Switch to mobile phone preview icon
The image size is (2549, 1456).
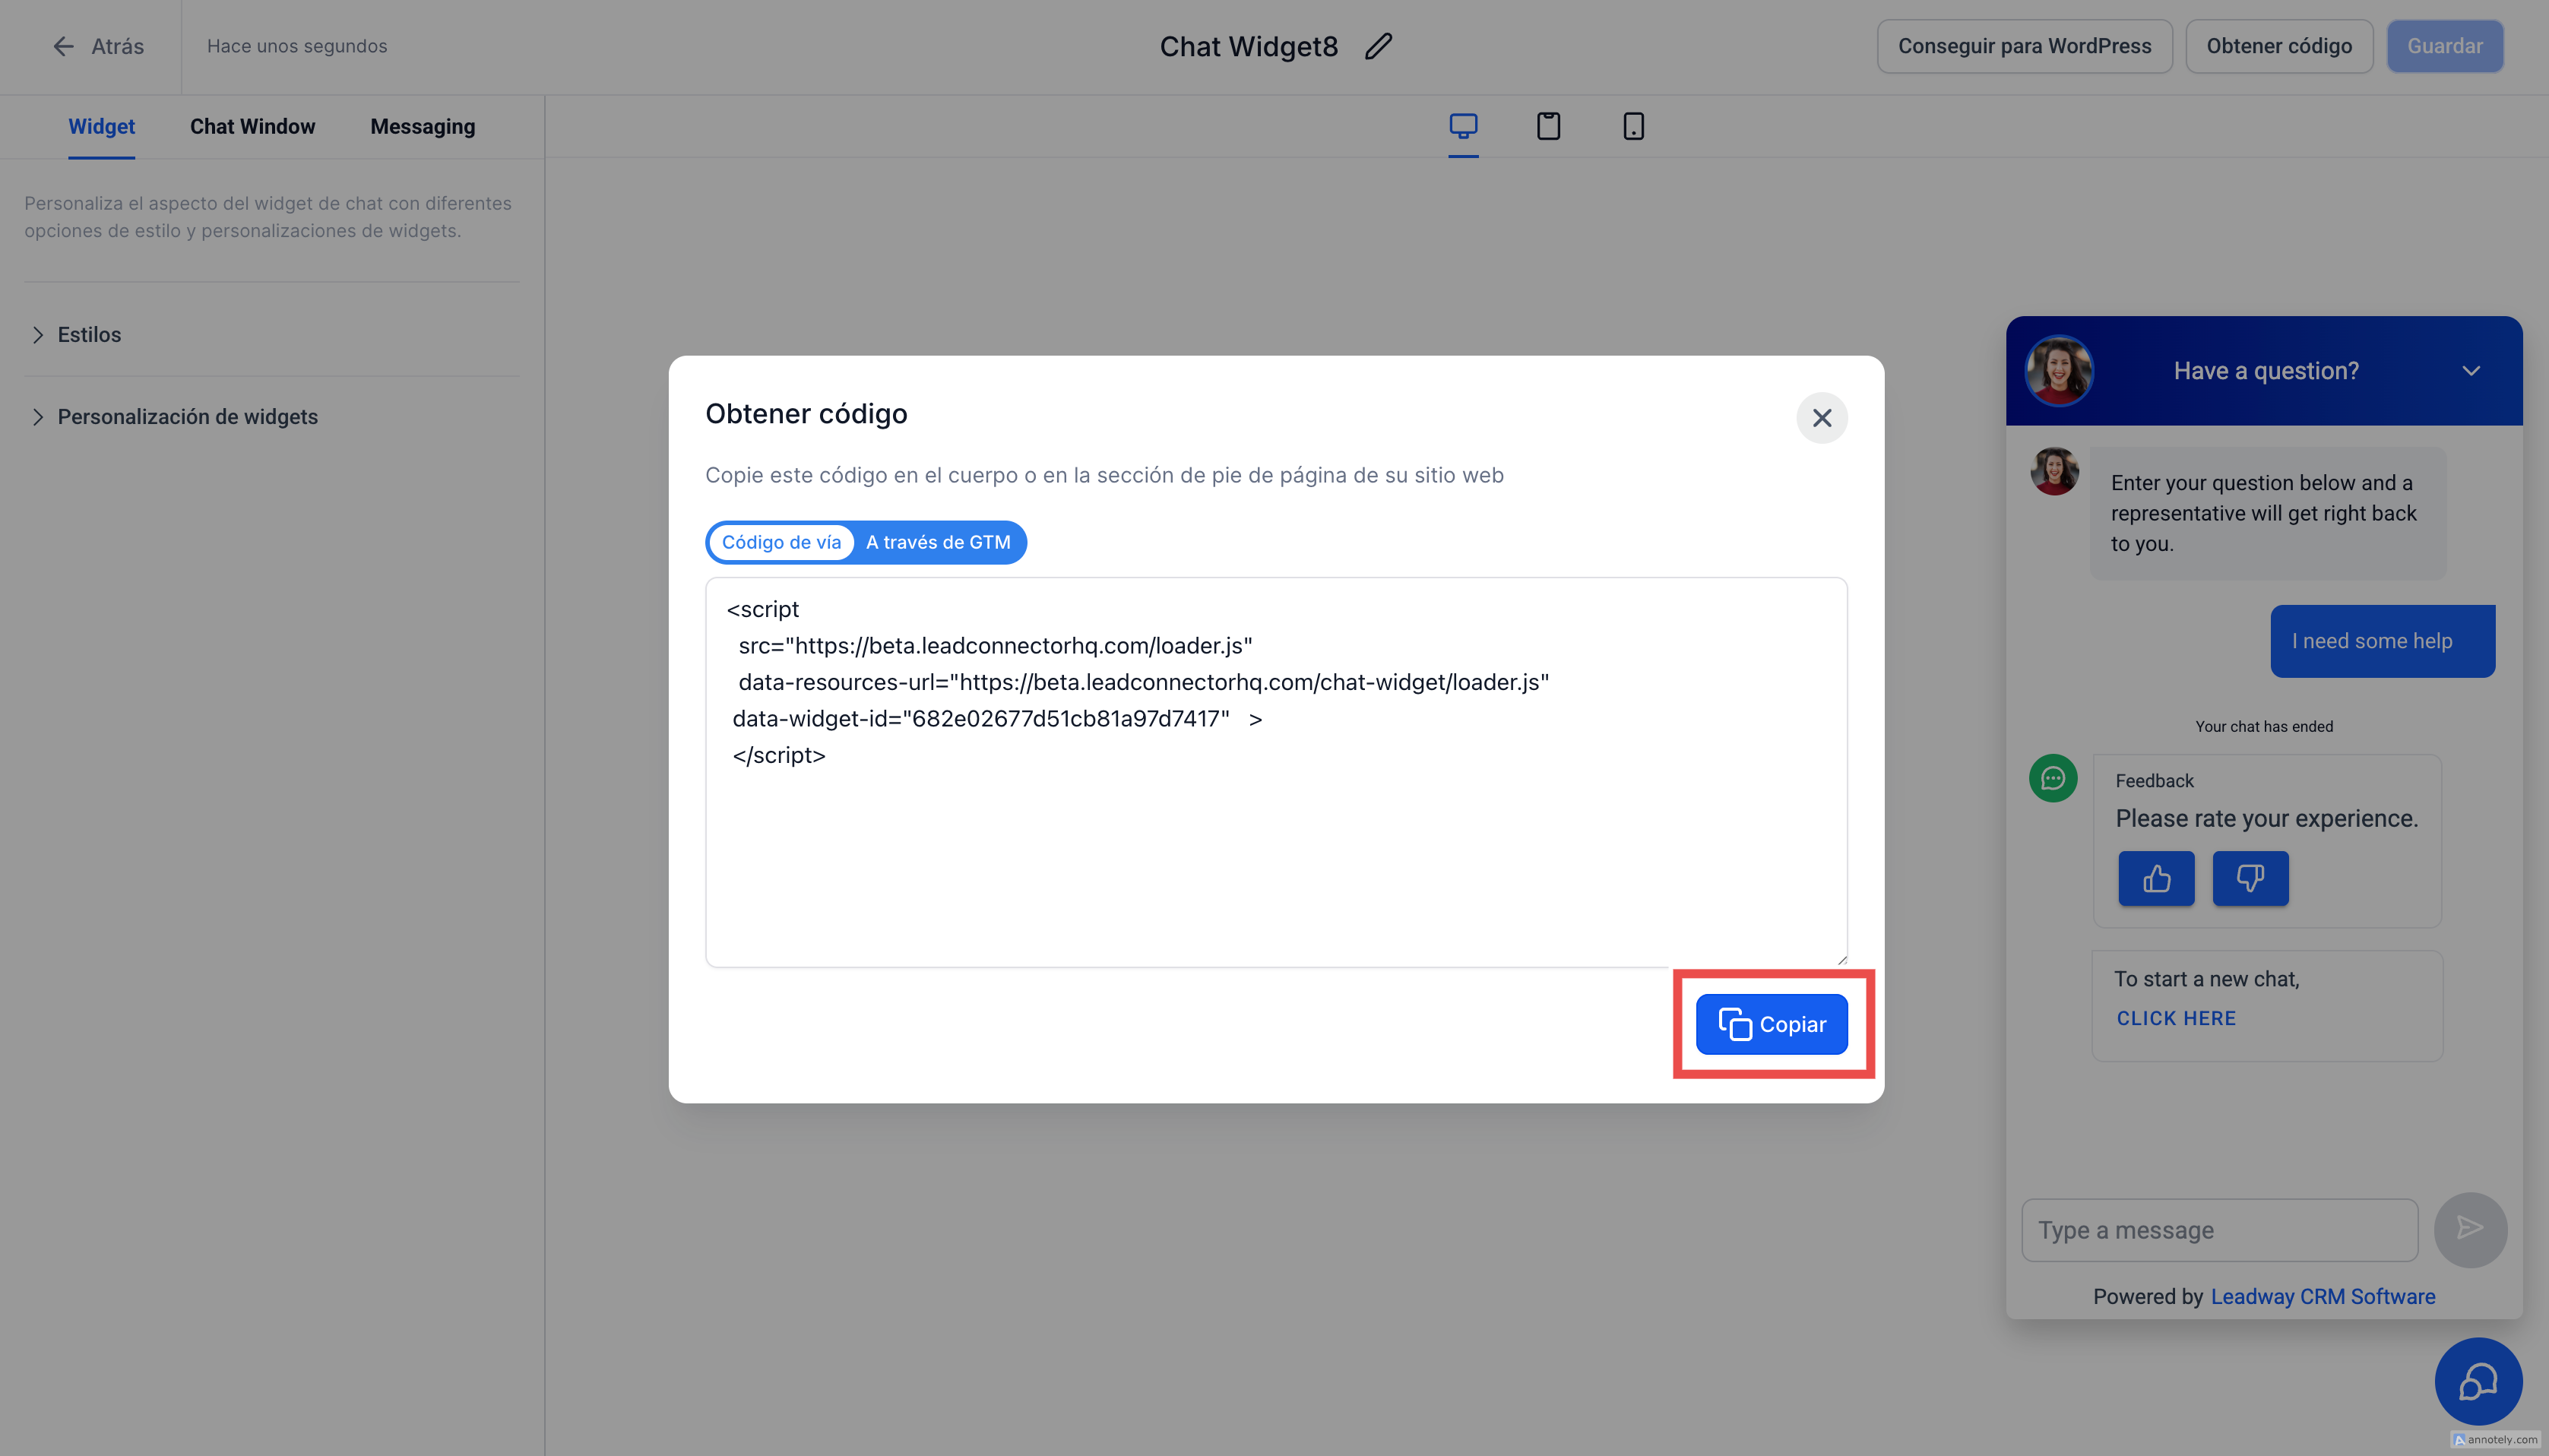[1633, 126]
